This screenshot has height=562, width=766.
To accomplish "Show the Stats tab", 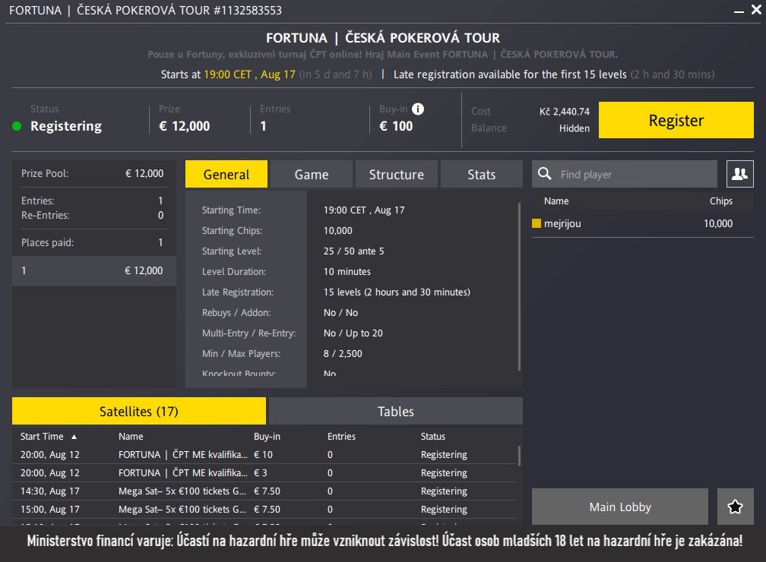I will click(x=481, y=174).
